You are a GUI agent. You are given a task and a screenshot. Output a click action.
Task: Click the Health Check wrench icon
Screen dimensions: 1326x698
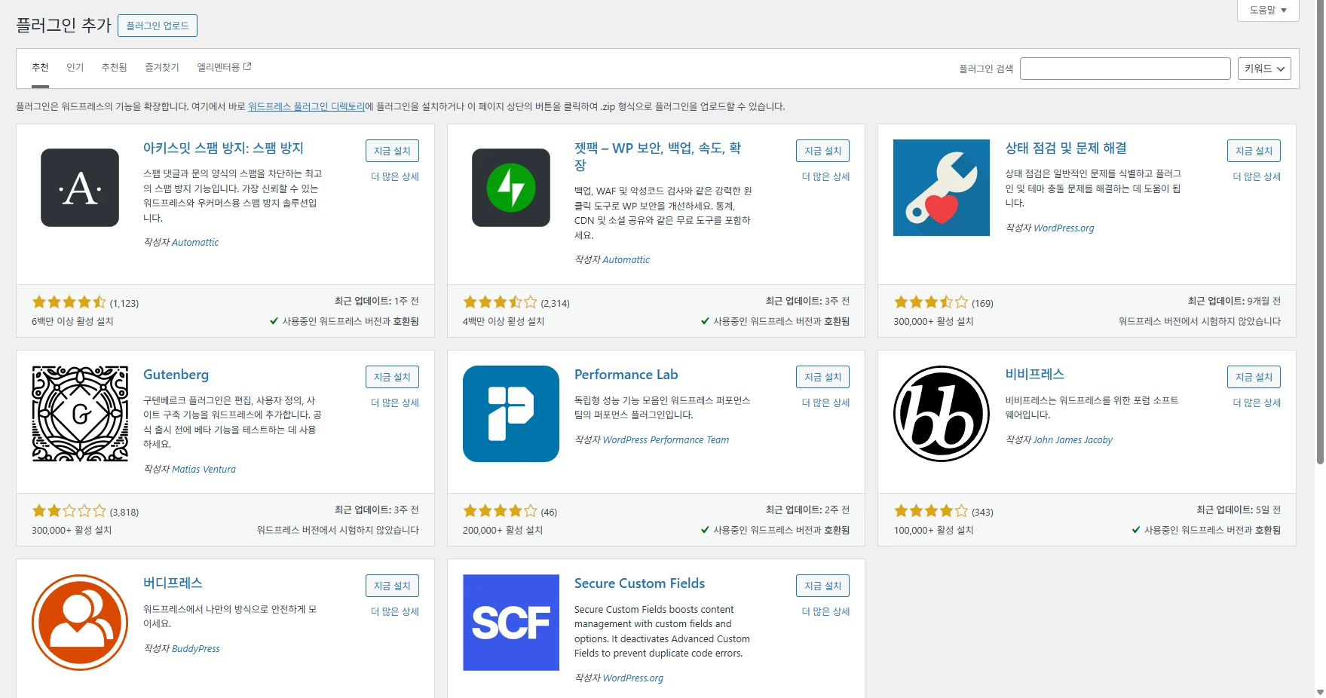tap(942, 188)
